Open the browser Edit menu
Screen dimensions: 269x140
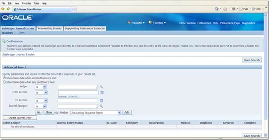(10, 3)
